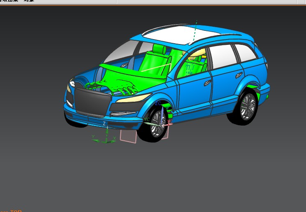The image size is (306, 212).
Task: Pick the dark front grille of the car
Action: (x=92, y=102)
